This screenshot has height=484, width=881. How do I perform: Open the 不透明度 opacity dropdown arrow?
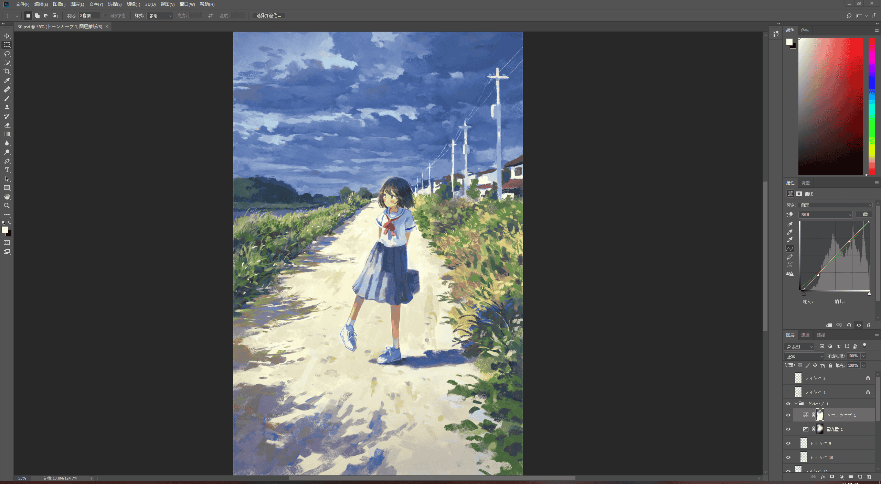pos(863,356)
